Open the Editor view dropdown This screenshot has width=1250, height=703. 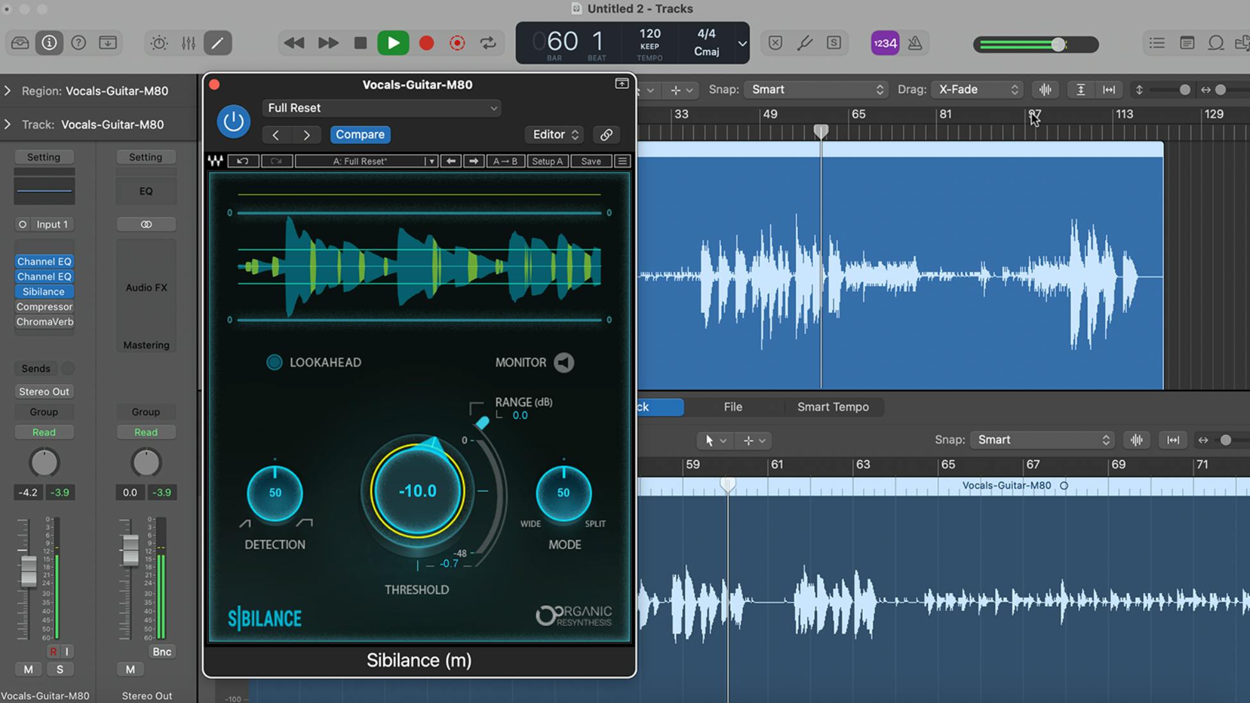(554, 134)
